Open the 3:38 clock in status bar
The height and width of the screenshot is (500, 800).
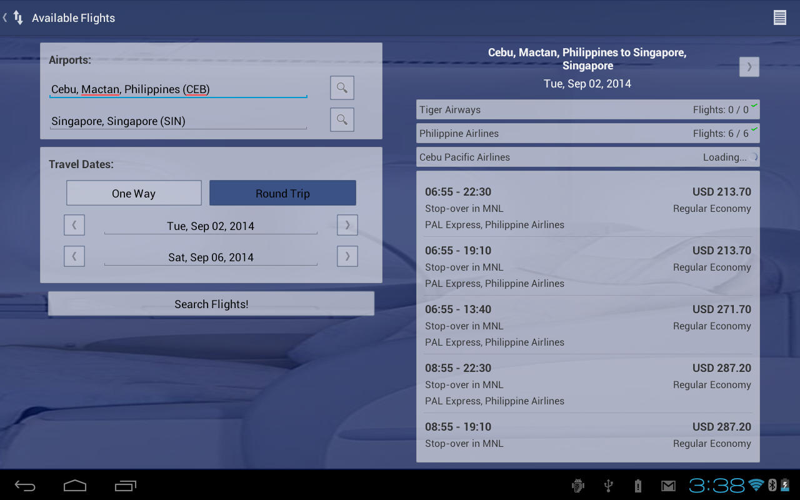[x=717, y=485]
